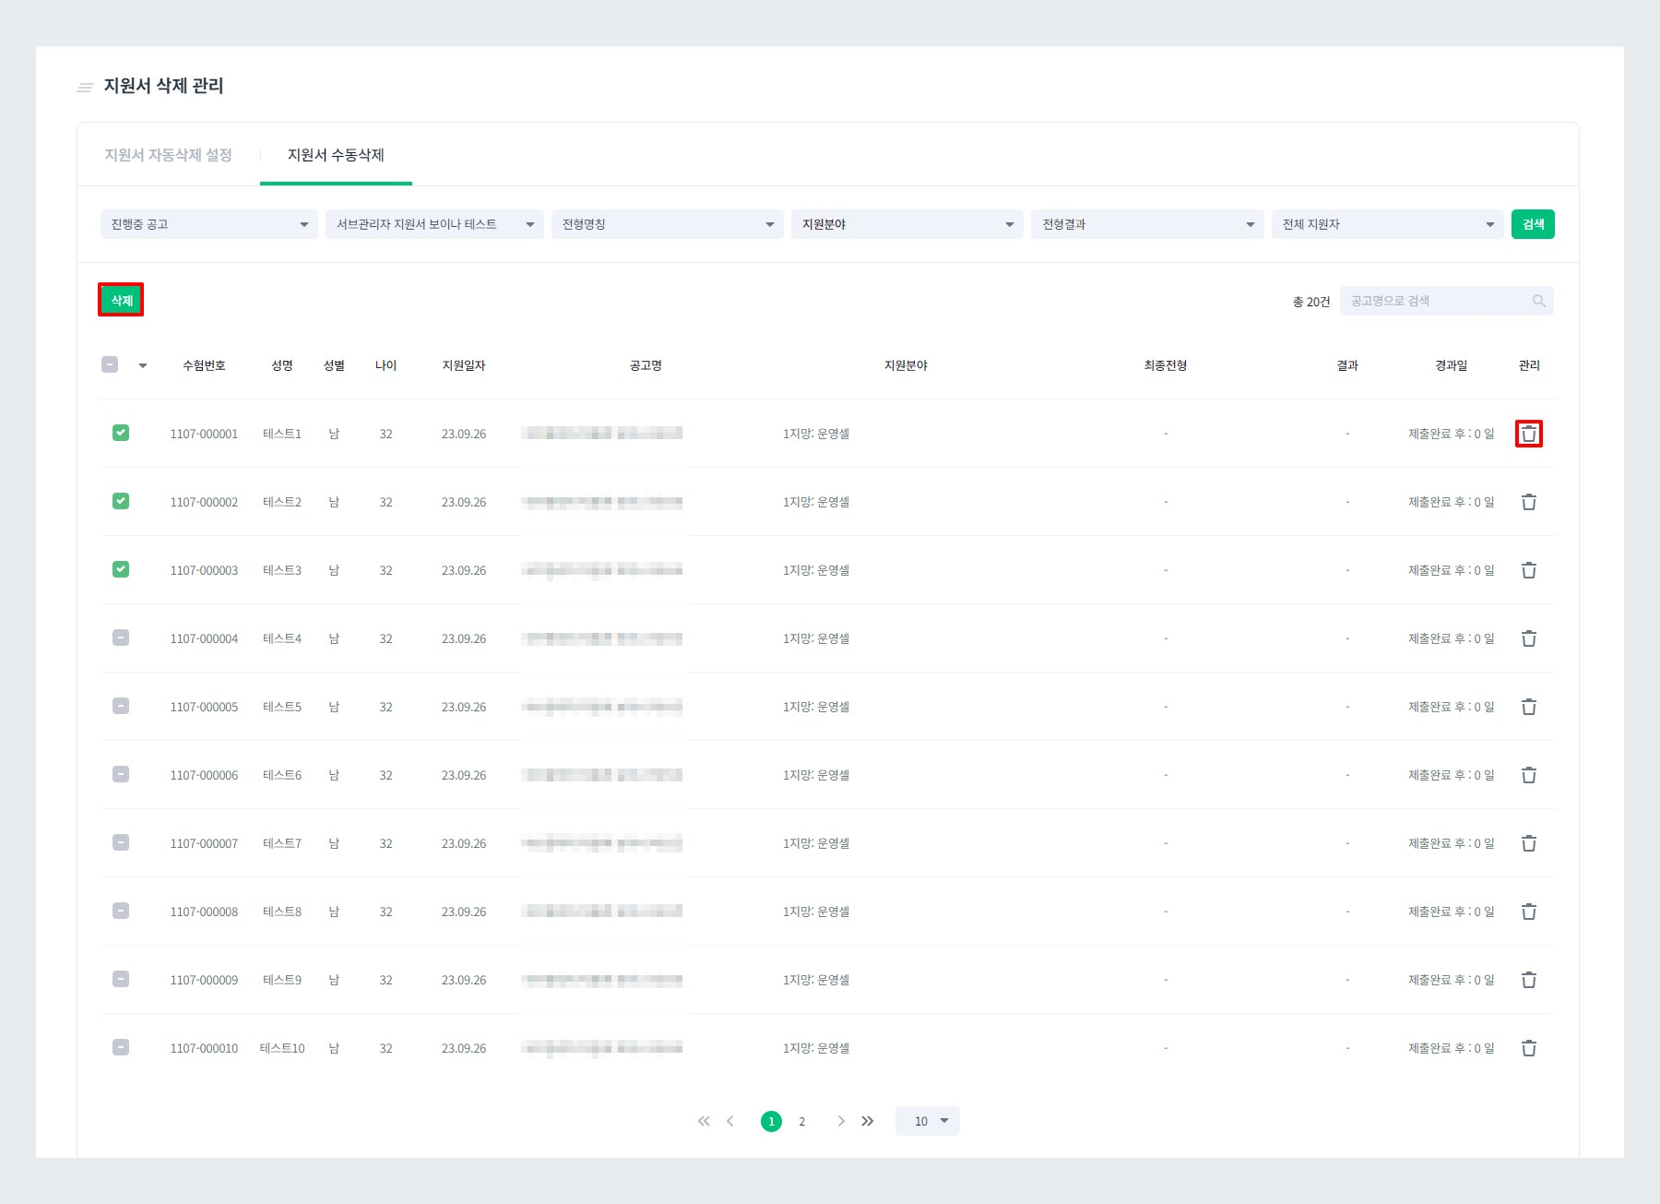Select the checkbox for 테스트10

click(121, 1047)
